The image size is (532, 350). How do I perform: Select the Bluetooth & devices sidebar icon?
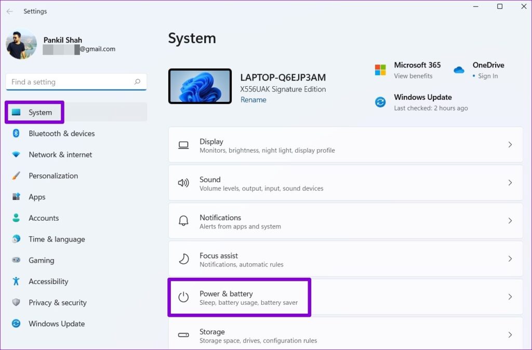14,133
